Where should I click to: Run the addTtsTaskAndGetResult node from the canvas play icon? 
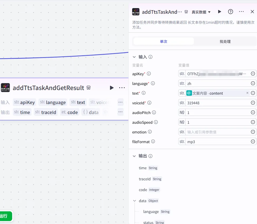pos(112,88)
